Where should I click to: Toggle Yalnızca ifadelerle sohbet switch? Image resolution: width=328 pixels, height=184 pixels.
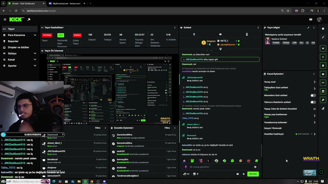[x=313, y=102]
